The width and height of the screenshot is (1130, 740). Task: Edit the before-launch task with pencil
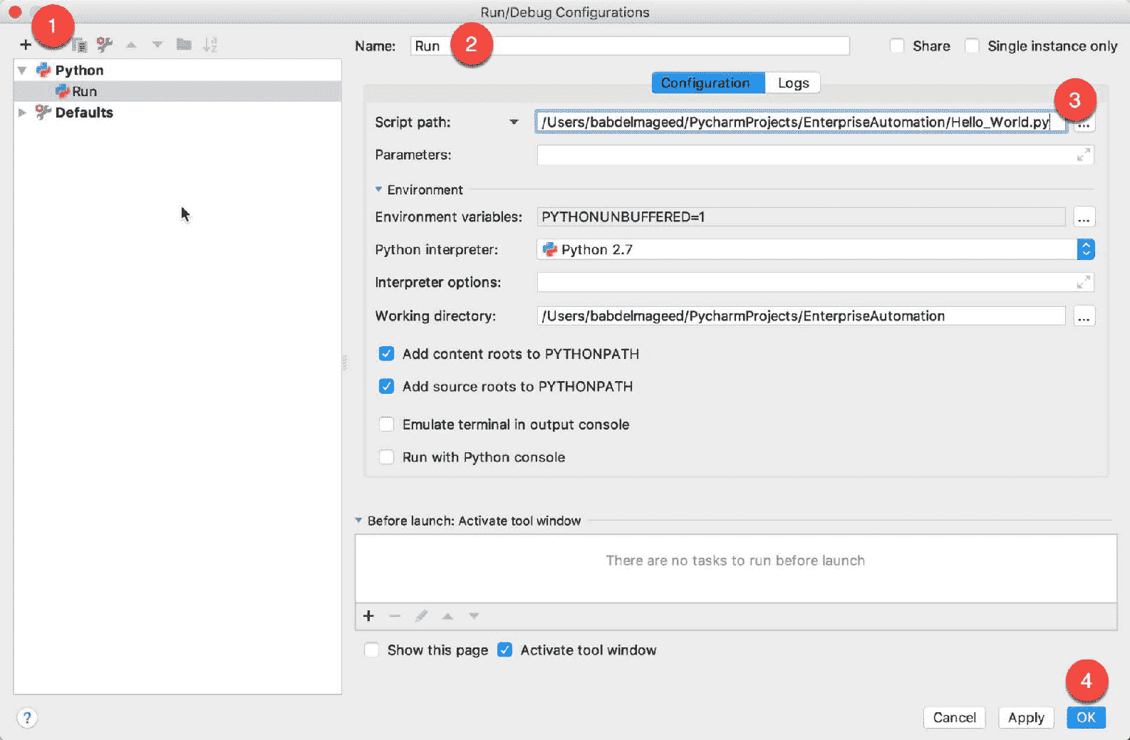pos(421,616)
